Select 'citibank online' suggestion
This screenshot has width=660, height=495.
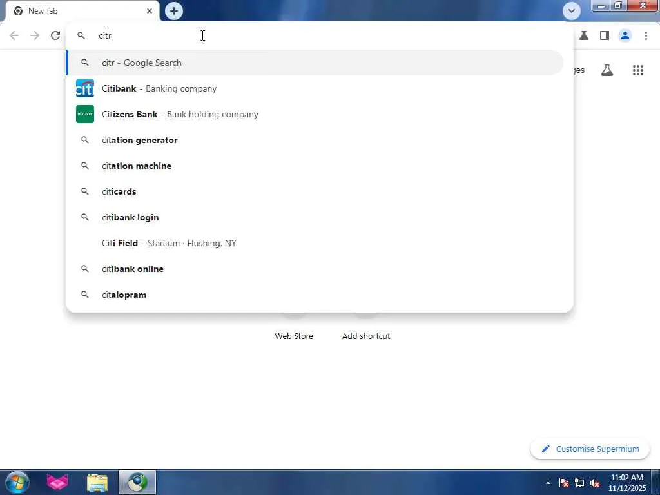[315, 269]
